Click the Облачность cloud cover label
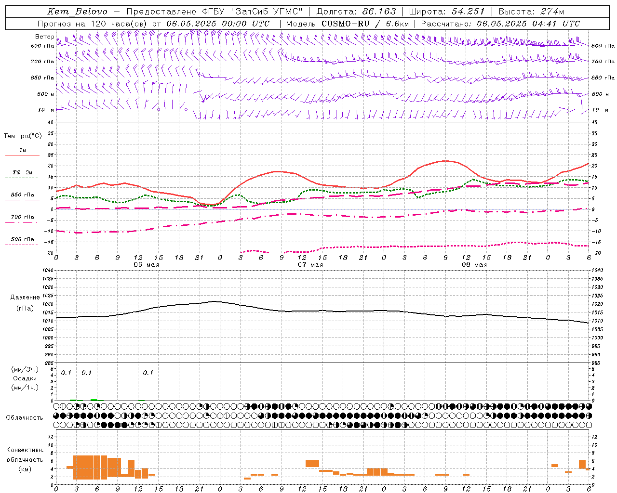The image size is (617, 493). tap(25, 417)
